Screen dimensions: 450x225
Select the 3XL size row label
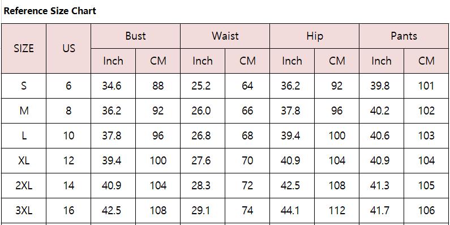pyautogui.click(x=24, y=210)
